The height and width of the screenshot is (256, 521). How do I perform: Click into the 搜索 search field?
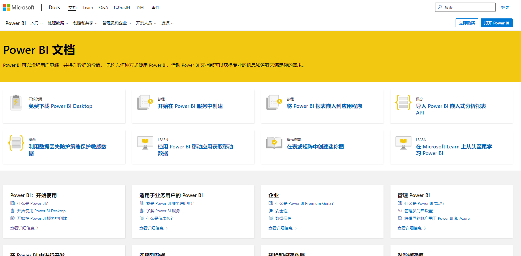coord(465,7)
